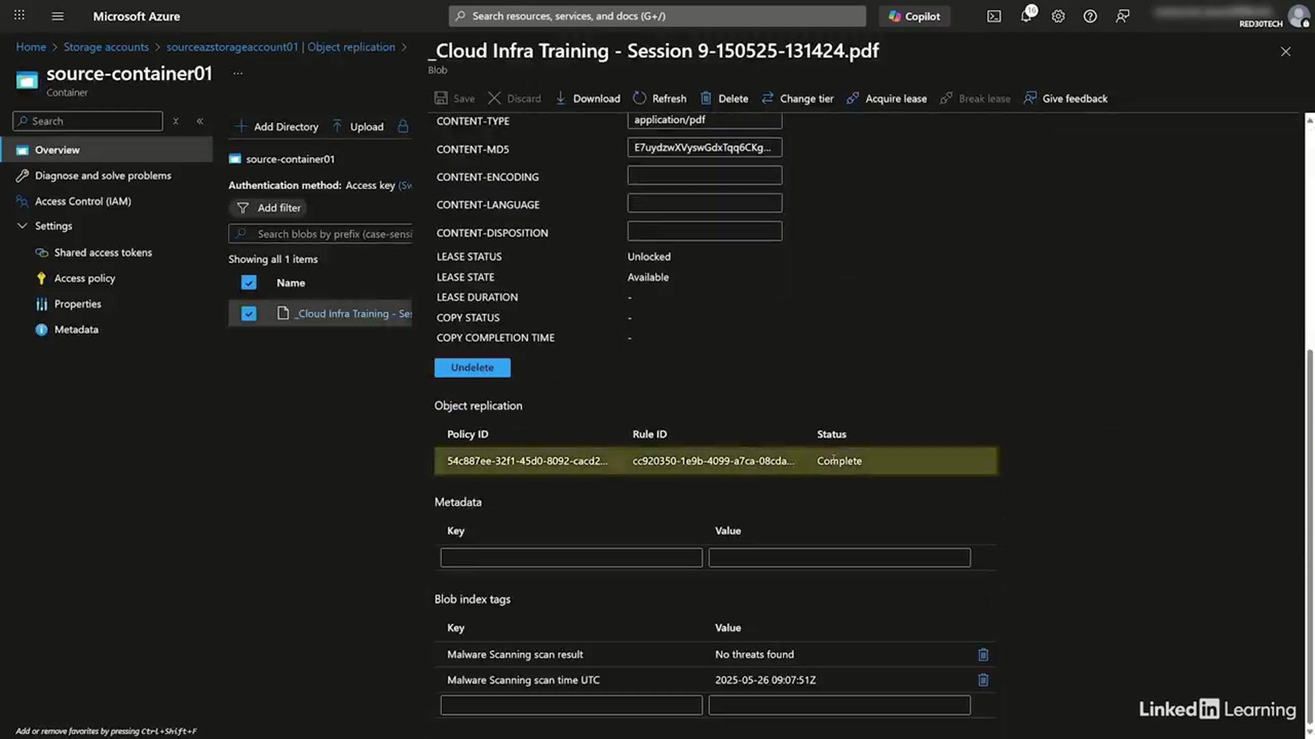Screen dimensions: 1315x739
Task: Collapse the Settings section in the sidebar
Action: click(x=23, y=226)
